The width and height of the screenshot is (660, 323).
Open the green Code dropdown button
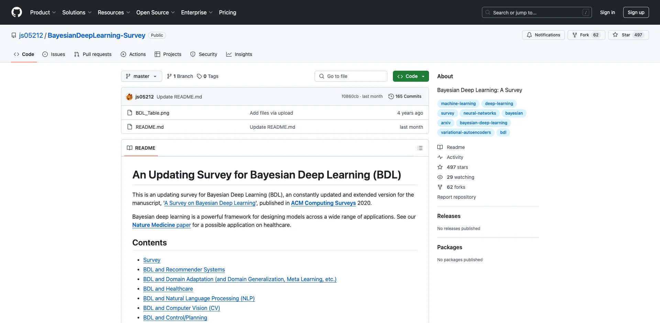click(411, 76)
